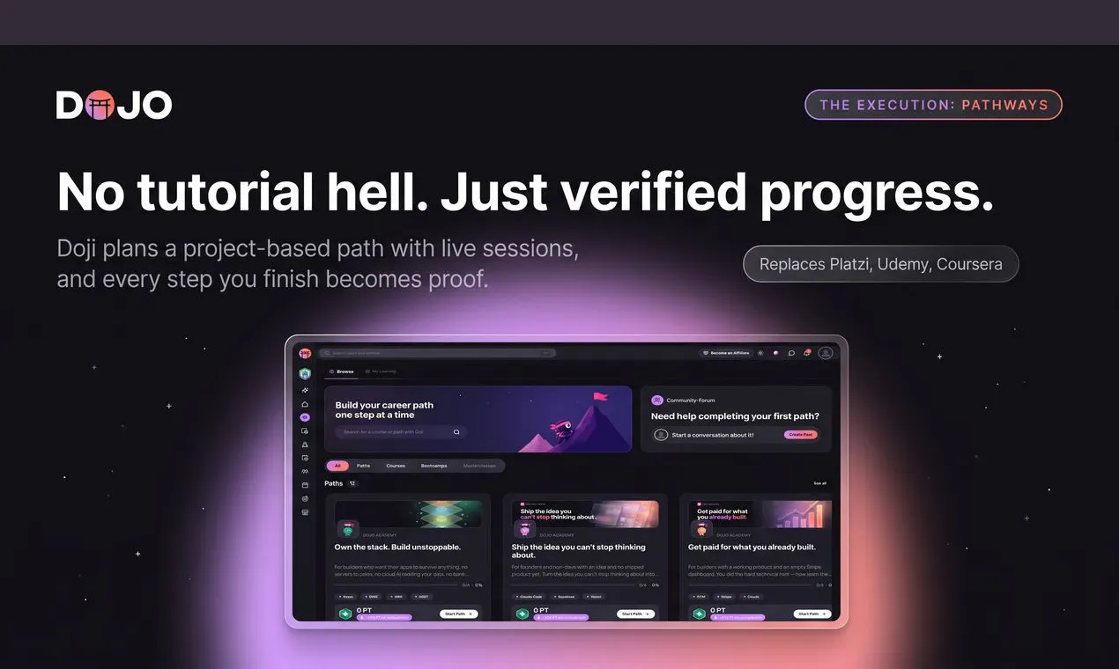This screenshot has height=669, width=1119.
Task: Start Path on Get paid card
Action: (812, 614)
